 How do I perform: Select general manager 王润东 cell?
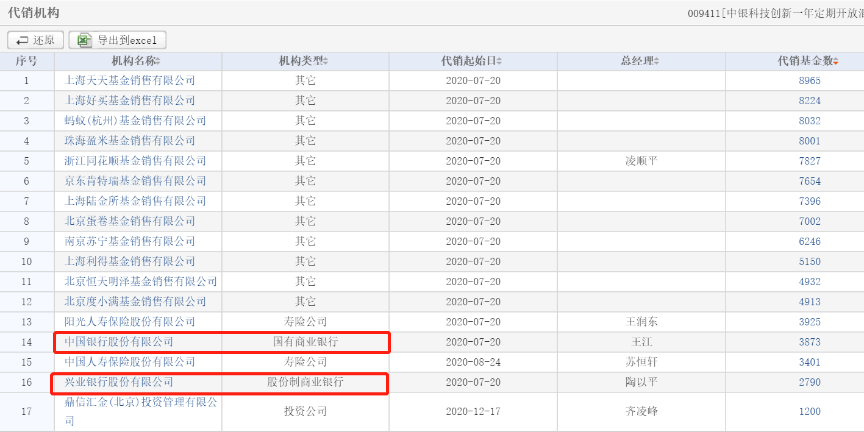tap(641, 322)
